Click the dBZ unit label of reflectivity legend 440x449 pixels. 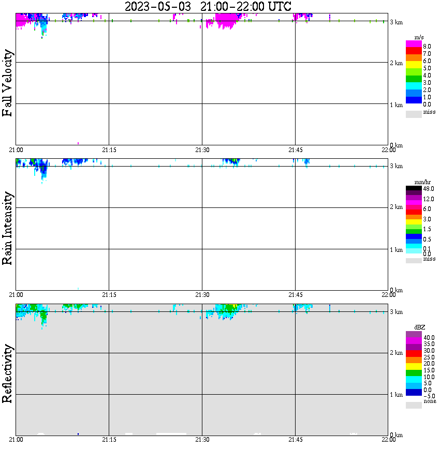(419, 327)
